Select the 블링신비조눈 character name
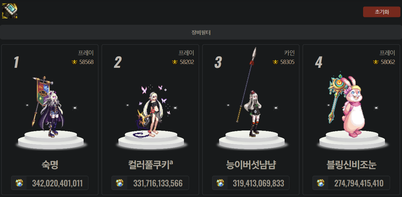 pos(351,165)
